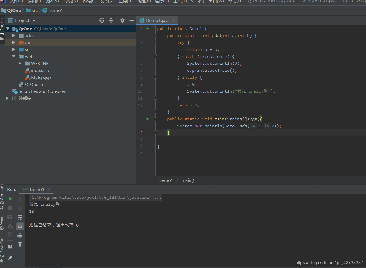Click the Print console output icon

coord(20,235)
